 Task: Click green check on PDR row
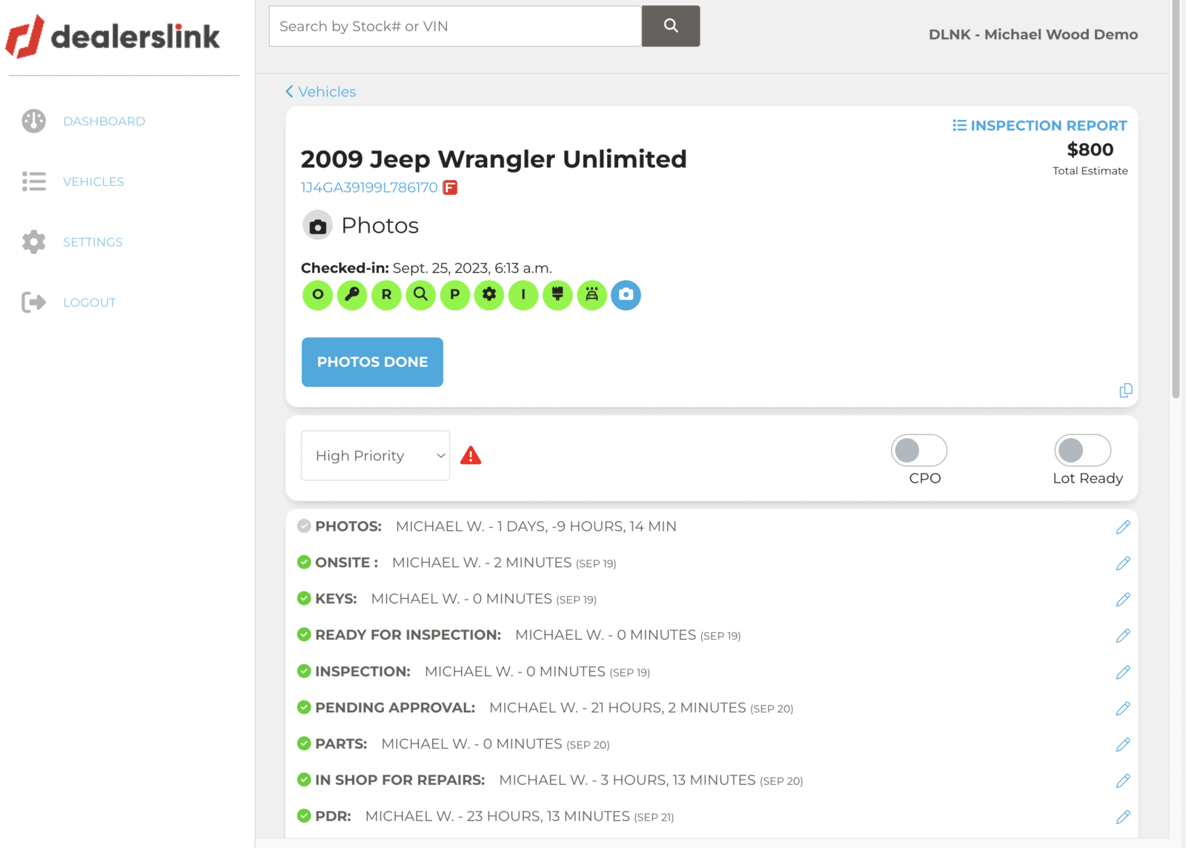click(x=304, y=816)
